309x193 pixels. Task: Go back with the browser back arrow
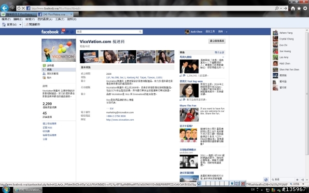pyautogui.click(x=4, y=8)
